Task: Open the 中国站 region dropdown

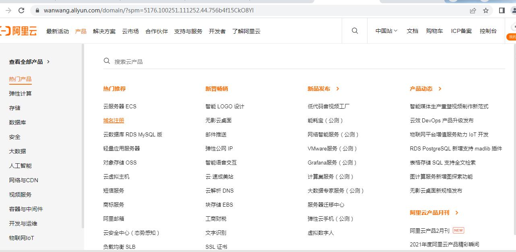Action: pos(385,31)
